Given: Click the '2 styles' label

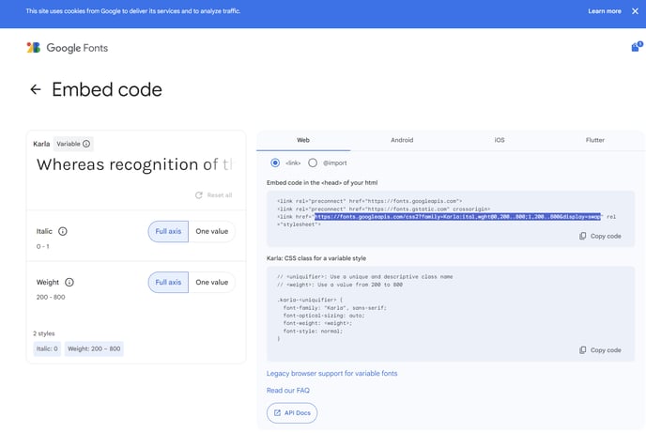Looking at the screenshot, I should pos(44,333).
